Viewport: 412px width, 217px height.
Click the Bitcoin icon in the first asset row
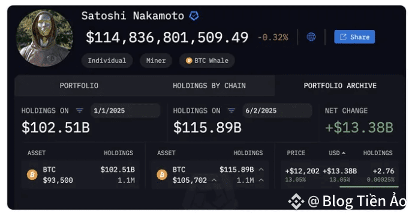(32, 174)
